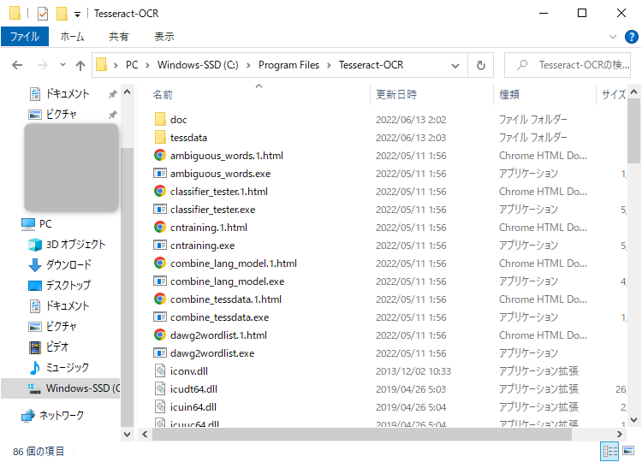Switch to the 共有 ribbon tab
The height and width of the screenshot is (462, 642).
[x=118, y=37]
